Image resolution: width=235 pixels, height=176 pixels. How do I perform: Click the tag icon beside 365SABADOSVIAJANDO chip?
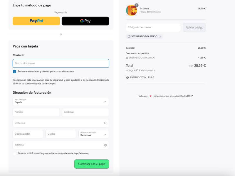point(129,36)
